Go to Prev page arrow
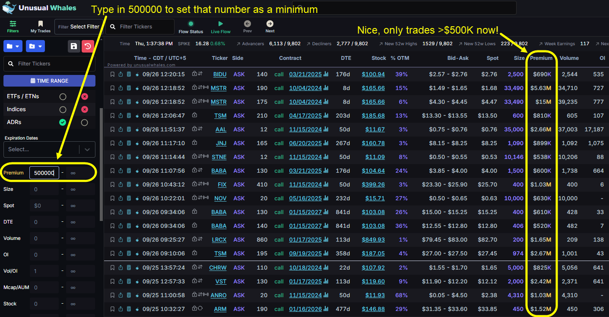This screenshot has width=609, height=317. tap(247, 24)
